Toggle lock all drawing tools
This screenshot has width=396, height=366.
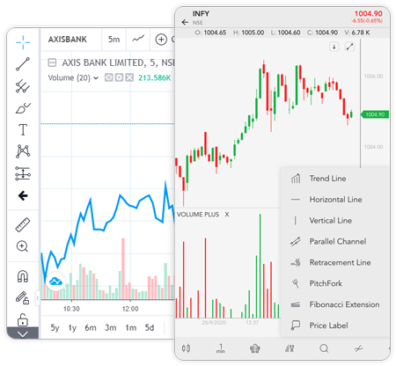pyautogui.click(x=23, y=319)
